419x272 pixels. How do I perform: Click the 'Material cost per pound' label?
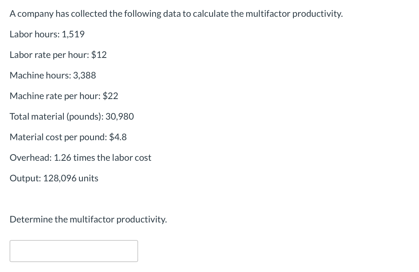[x=58, y=137]
